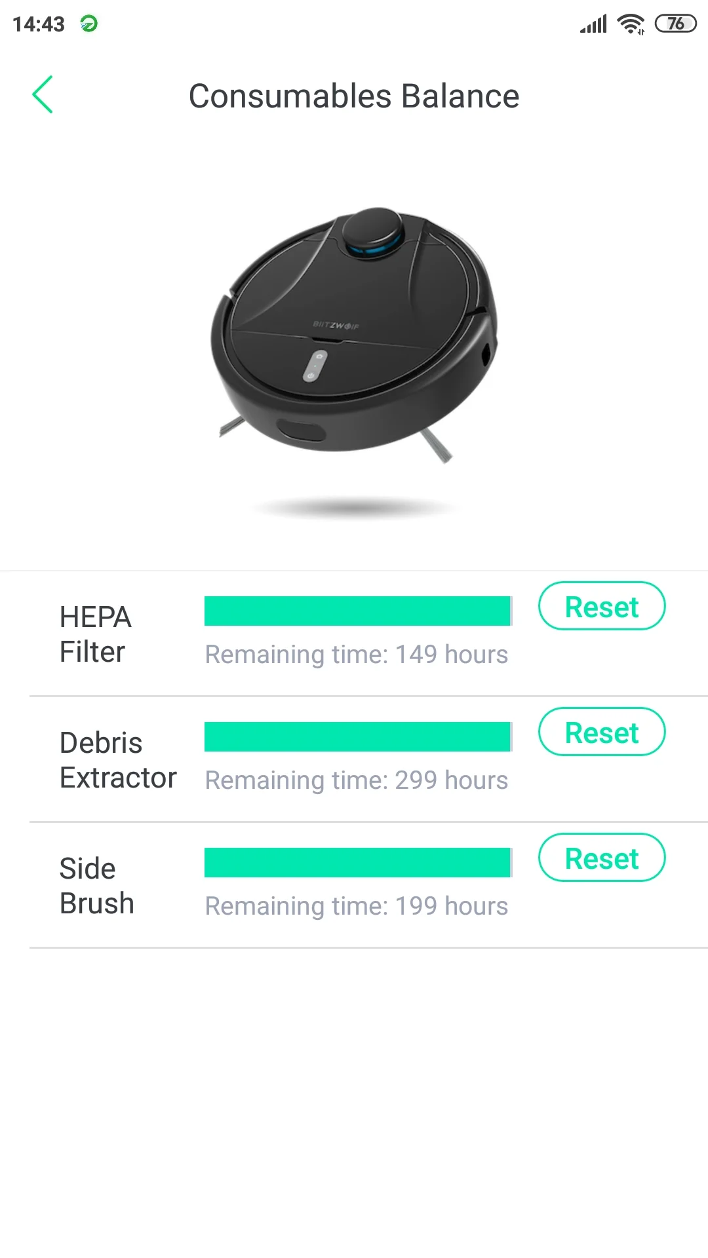Tap the robot vacuum image
The height and width of the screenshot is (1258, 708).
click(x=354, y=334)
